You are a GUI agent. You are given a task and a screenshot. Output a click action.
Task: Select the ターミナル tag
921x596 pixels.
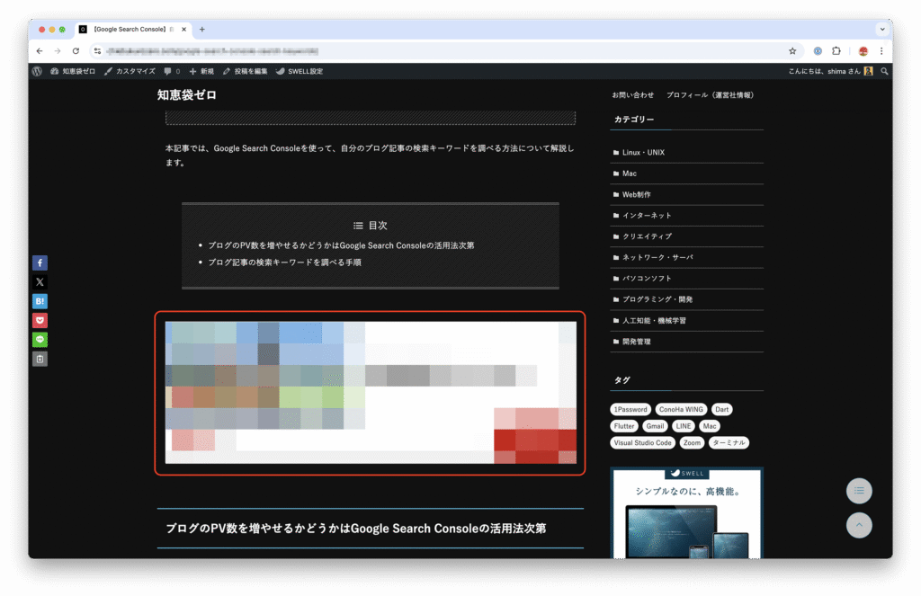point(729,443)
